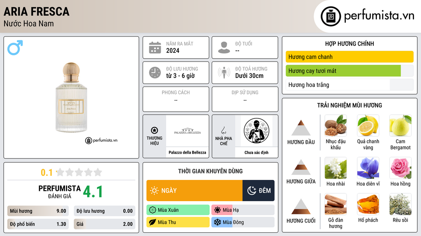The width and height of the screenshot is (421, 236).
Task: Click the Độ phổ biến 1.30 score bar
Action: pyautogui.click(x=38, y=224)
